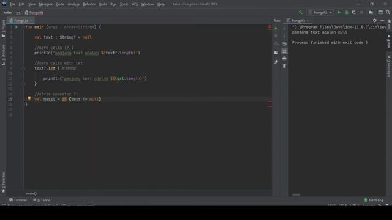The height and width of the screenshot is (220, 392).
Task: Click the 'Process finished with exit code 0' text
Action: click(x=330, y=43)
